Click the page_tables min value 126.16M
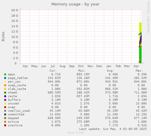The width and height of the screenshot is (151, 136). [x=83, y=78]
